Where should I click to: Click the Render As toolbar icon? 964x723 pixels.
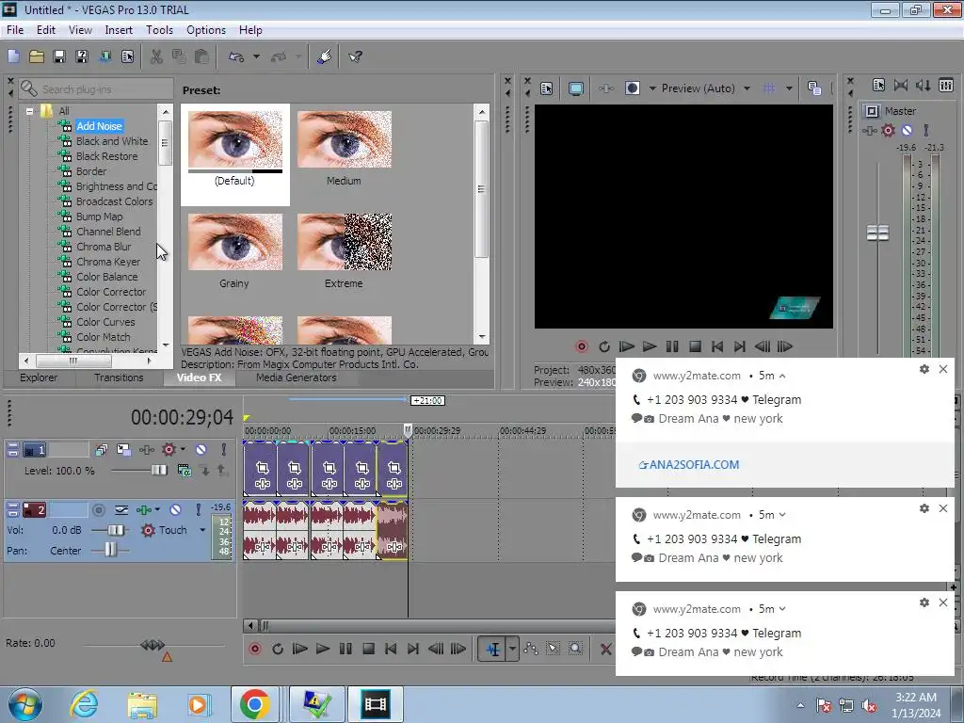pyautogui.click(x=105, y=56)
